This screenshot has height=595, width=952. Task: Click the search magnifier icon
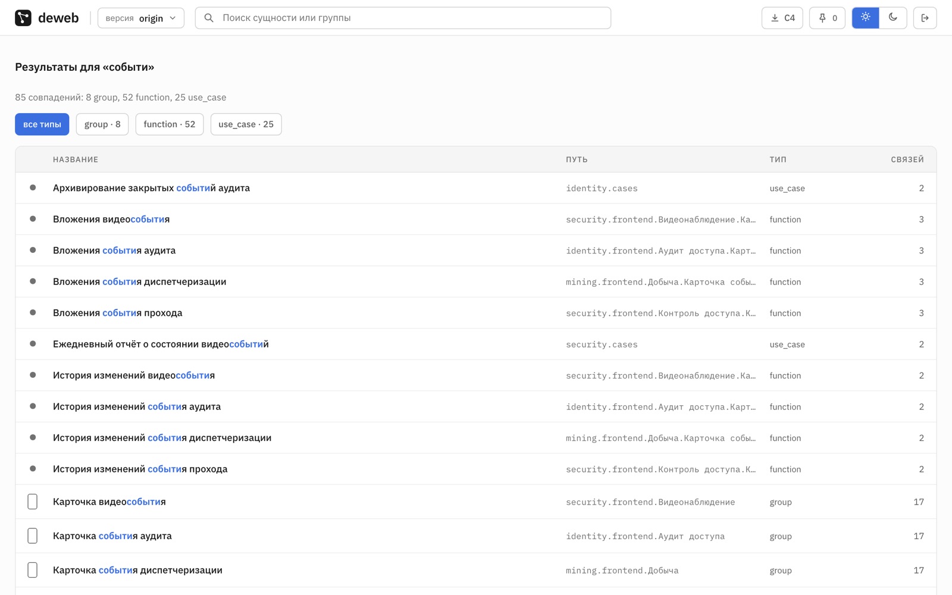pyautogui.click(x=209, y=18)
